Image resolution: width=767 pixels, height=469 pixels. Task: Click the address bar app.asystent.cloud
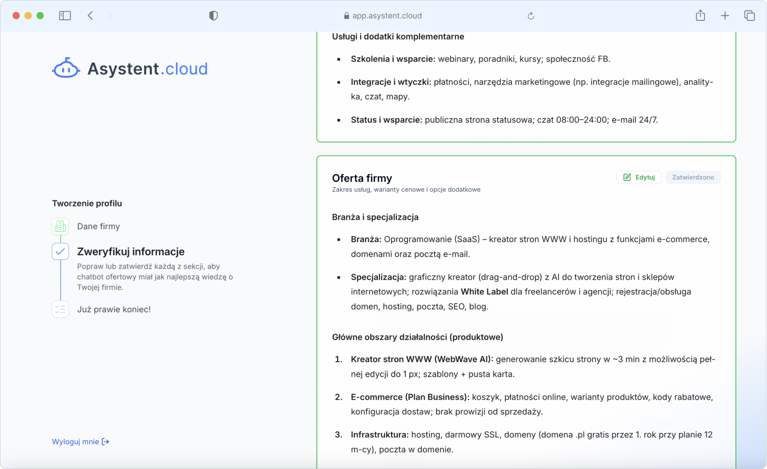pos(387,16)
